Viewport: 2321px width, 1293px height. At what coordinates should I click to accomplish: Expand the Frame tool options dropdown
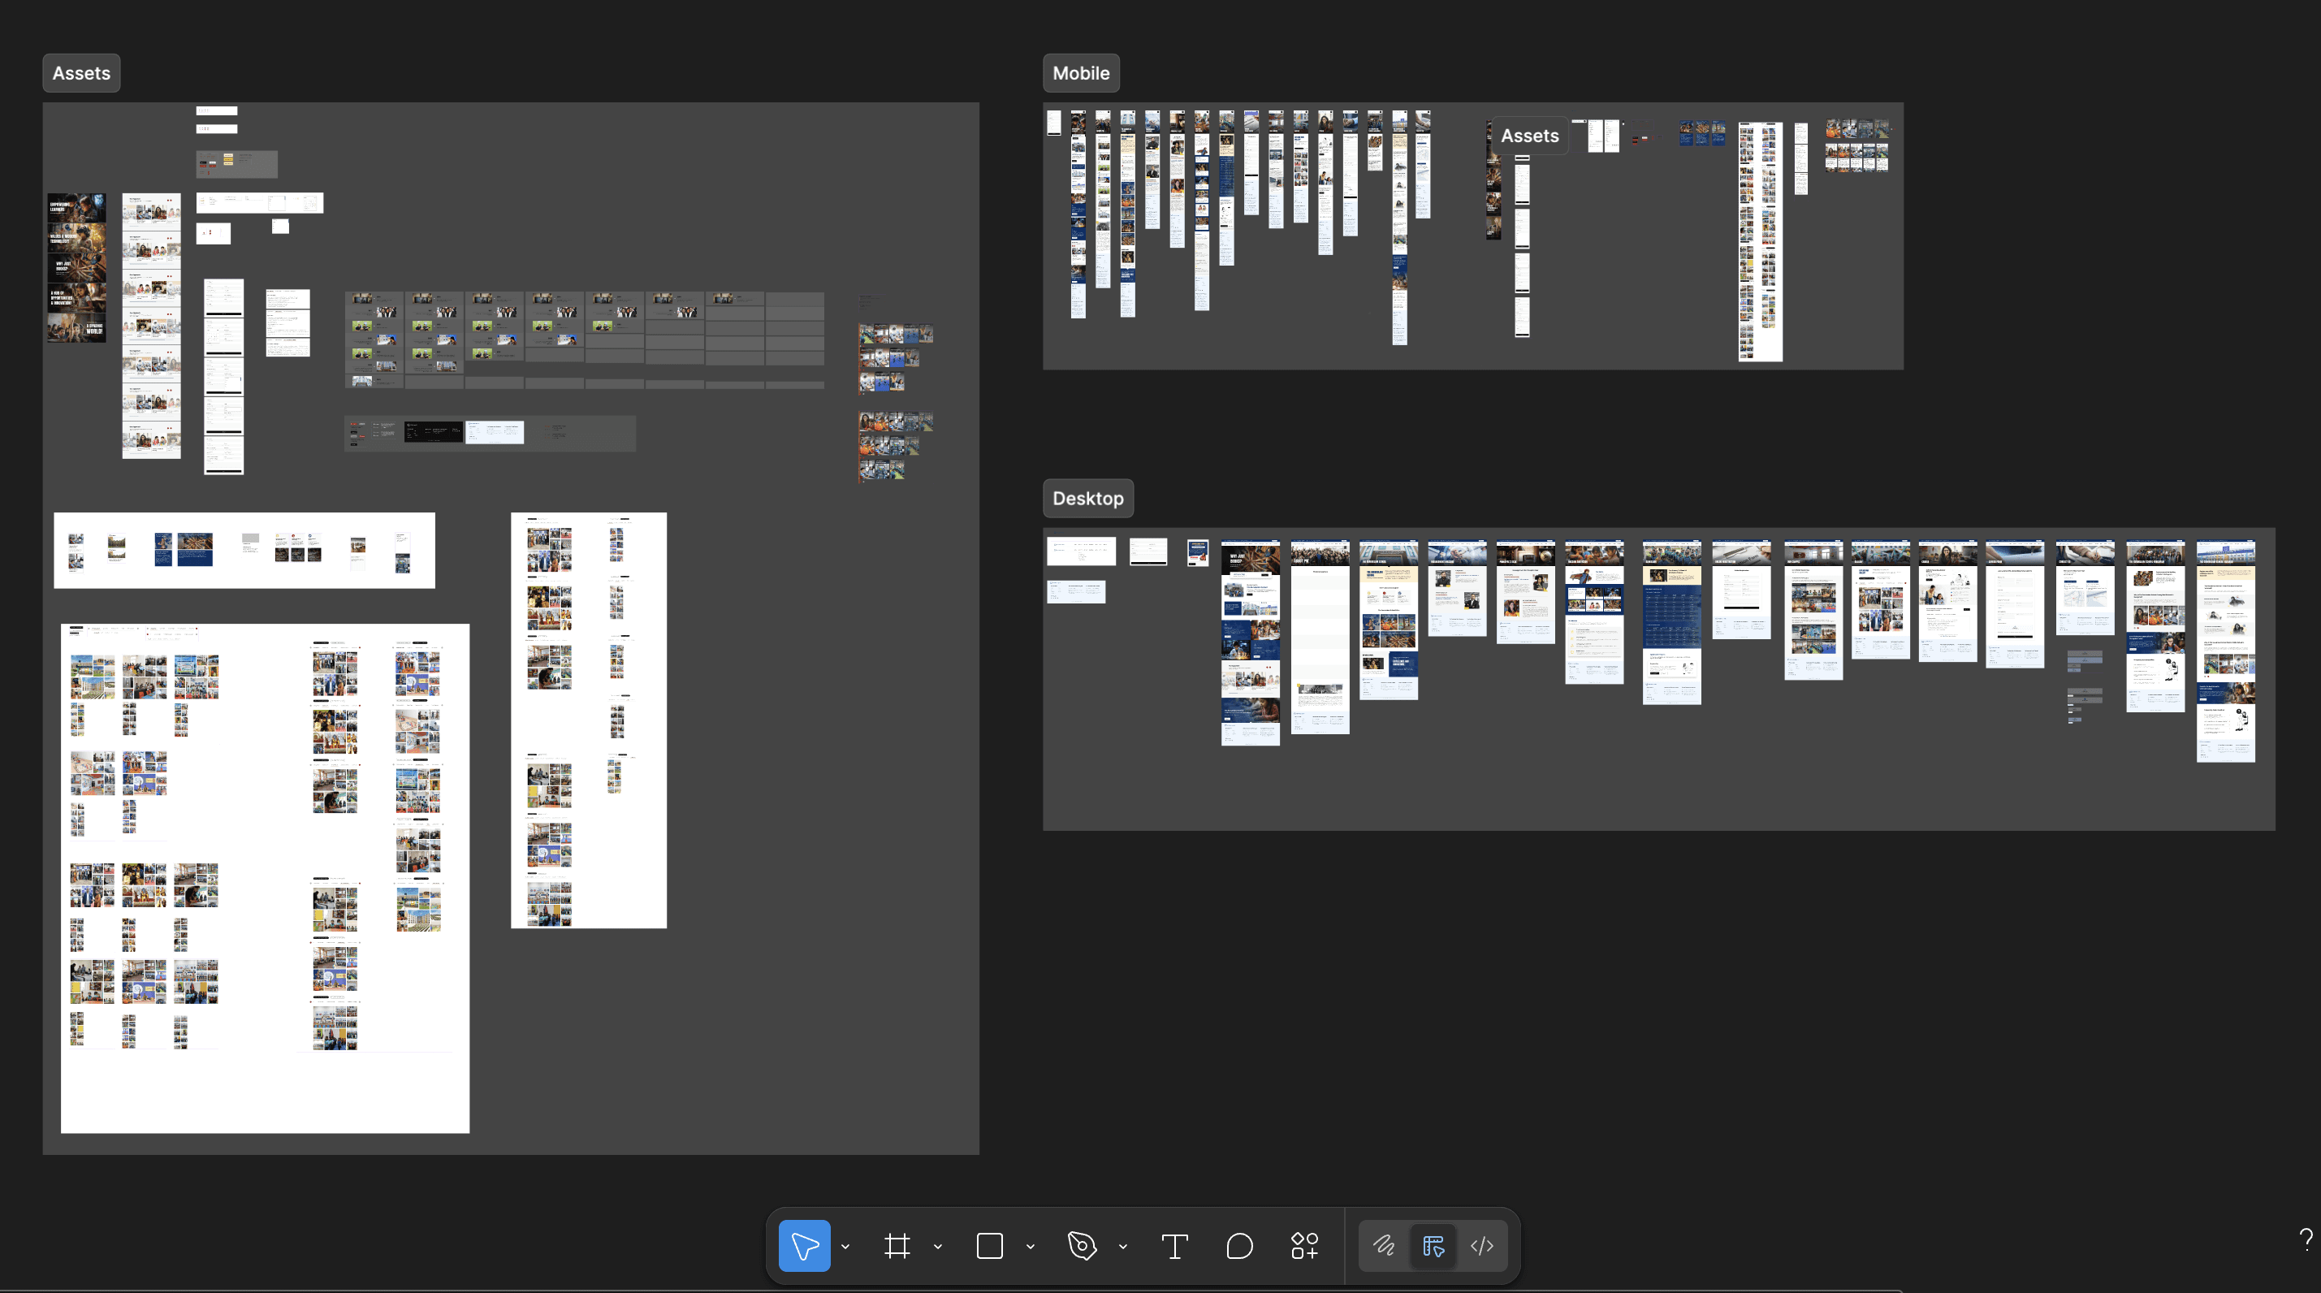[x=938, y=1247]
